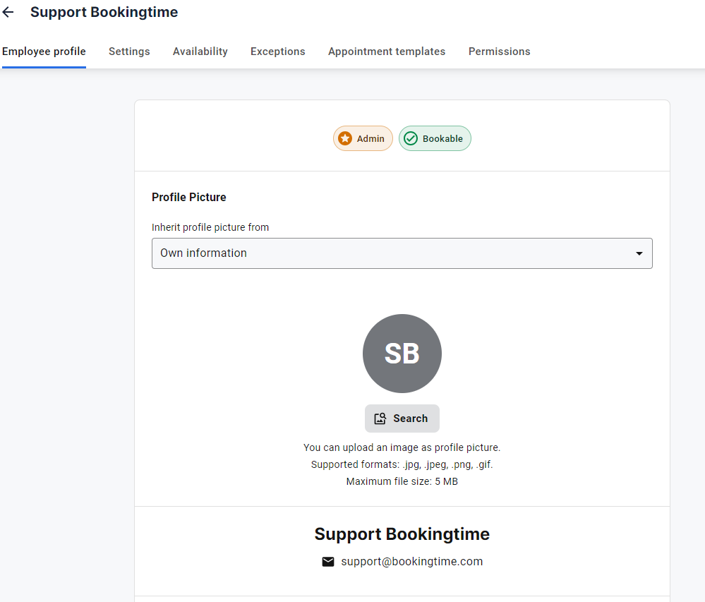Viewport: 705px width, 602px height.
Task: Click the employee name heading below the picture
Action: tap(402, 534)
